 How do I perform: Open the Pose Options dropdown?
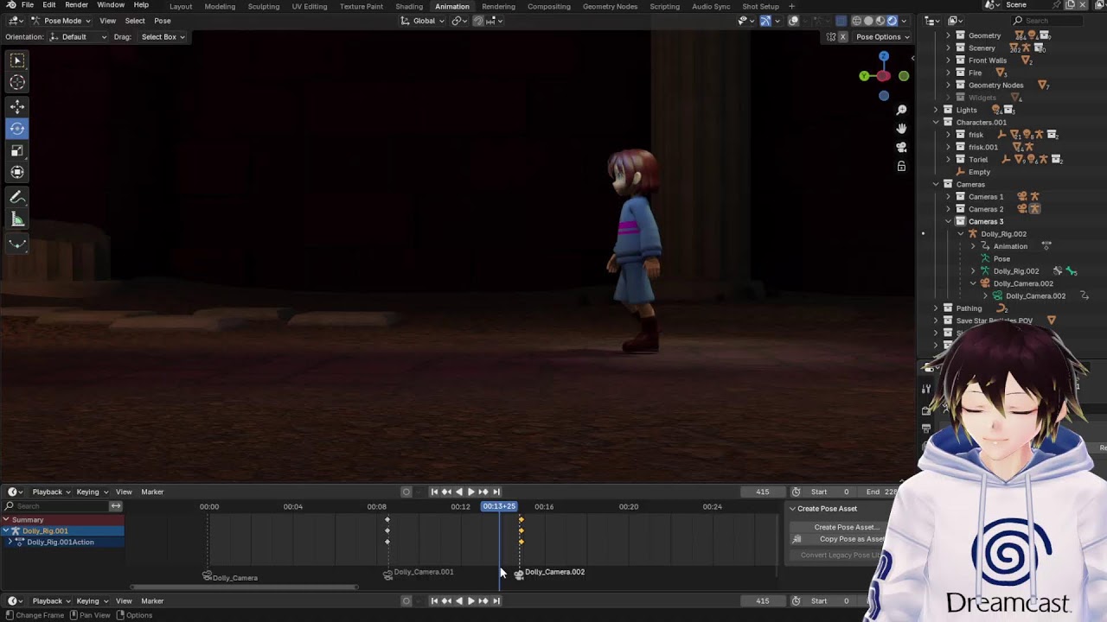click(x=882, y=37)
